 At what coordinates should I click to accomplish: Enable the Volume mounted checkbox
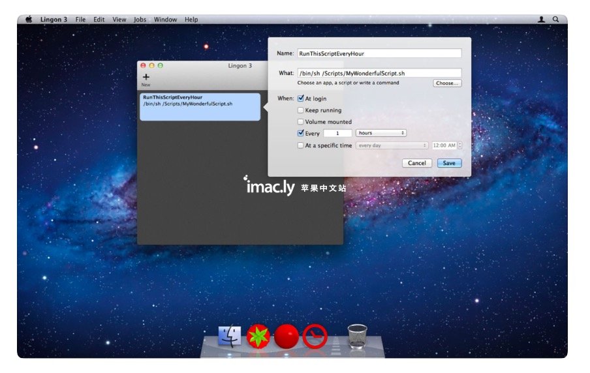(301, 122)
